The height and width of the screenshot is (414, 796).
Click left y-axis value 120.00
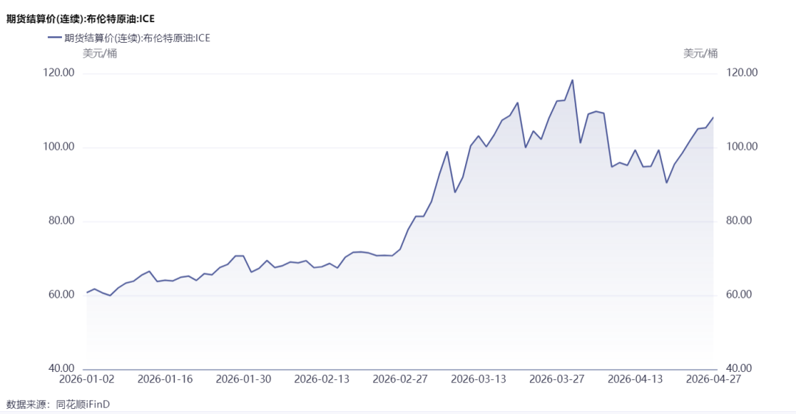[x=59, y=72]
